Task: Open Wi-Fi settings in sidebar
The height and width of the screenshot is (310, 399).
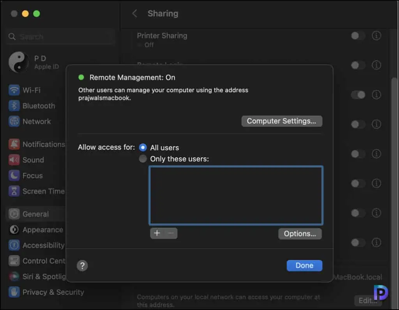Action: [x=25, y=90]
